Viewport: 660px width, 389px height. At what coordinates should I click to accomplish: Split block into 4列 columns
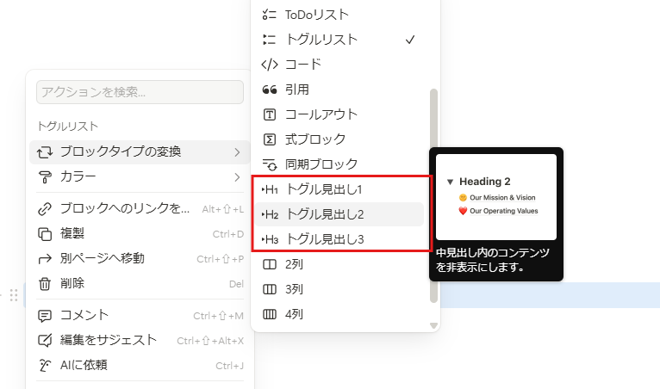339,314
